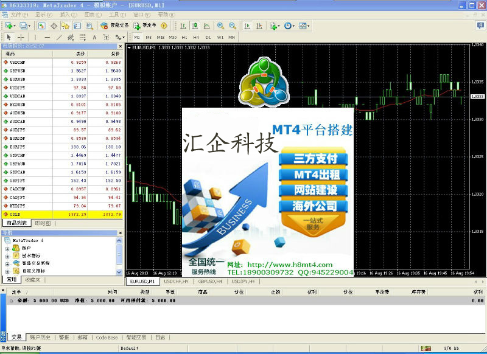The height and width of the screenshot is (354, 487).
Task: Select the Text Label tool
Action: click(106, 37)
